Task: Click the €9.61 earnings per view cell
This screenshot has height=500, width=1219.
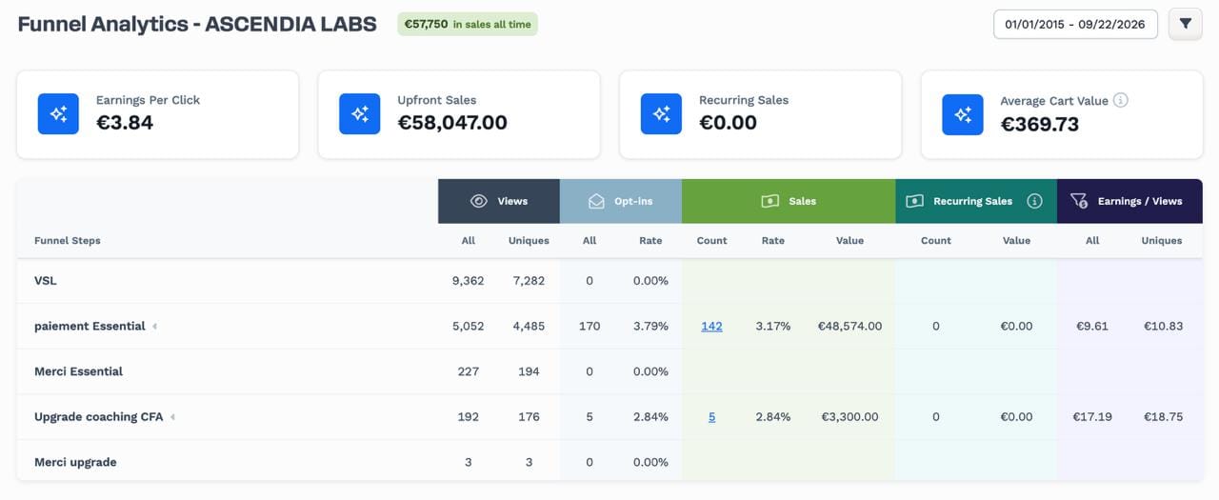Action: (1092, 326)
